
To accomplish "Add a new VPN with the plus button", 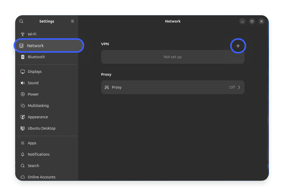I will [238, 46].
